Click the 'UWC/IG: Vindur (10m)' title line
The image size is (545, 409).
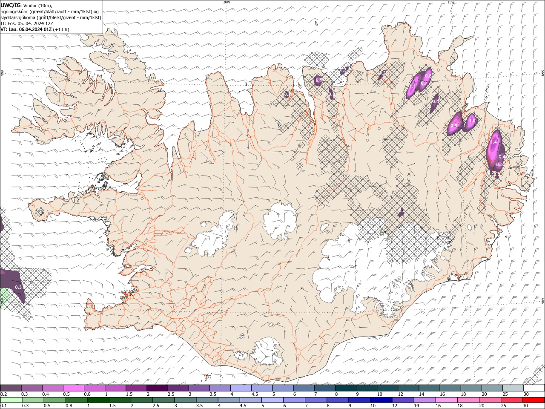tap(26, 5)
